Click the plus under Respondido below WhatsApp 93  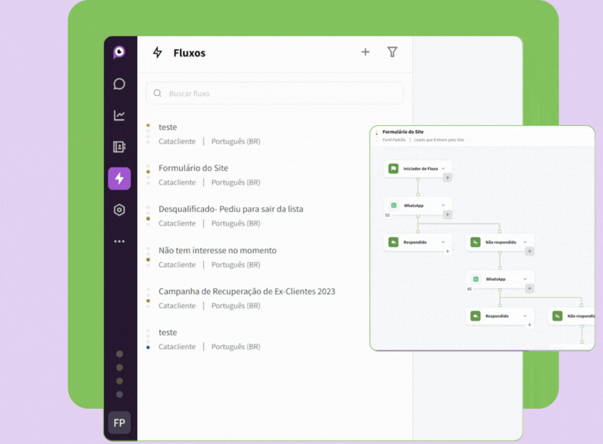coord(447,251)
